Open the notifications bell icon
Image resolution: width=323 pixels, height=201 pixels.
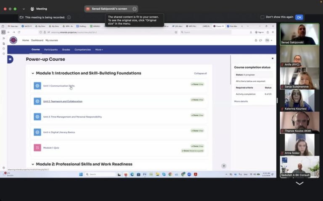(256, 40)
